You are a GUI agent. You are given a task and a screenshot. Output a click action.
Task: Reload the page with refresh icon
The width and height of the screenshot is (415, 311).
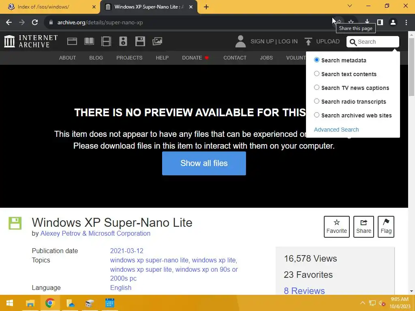[x=35, y=23]
